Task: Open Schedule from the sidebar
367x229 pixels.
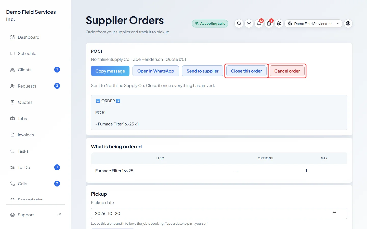Action: coord(35,53)
